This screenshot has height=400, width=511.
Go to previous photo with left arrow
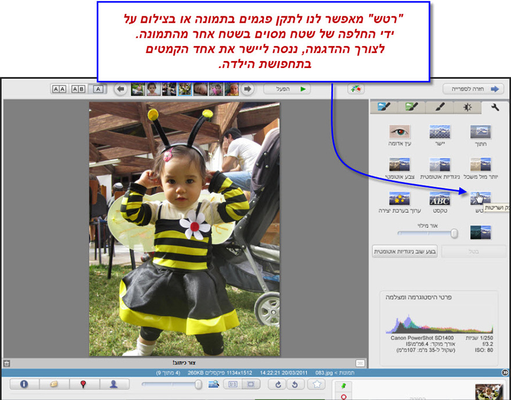click(x=120, y=88)
